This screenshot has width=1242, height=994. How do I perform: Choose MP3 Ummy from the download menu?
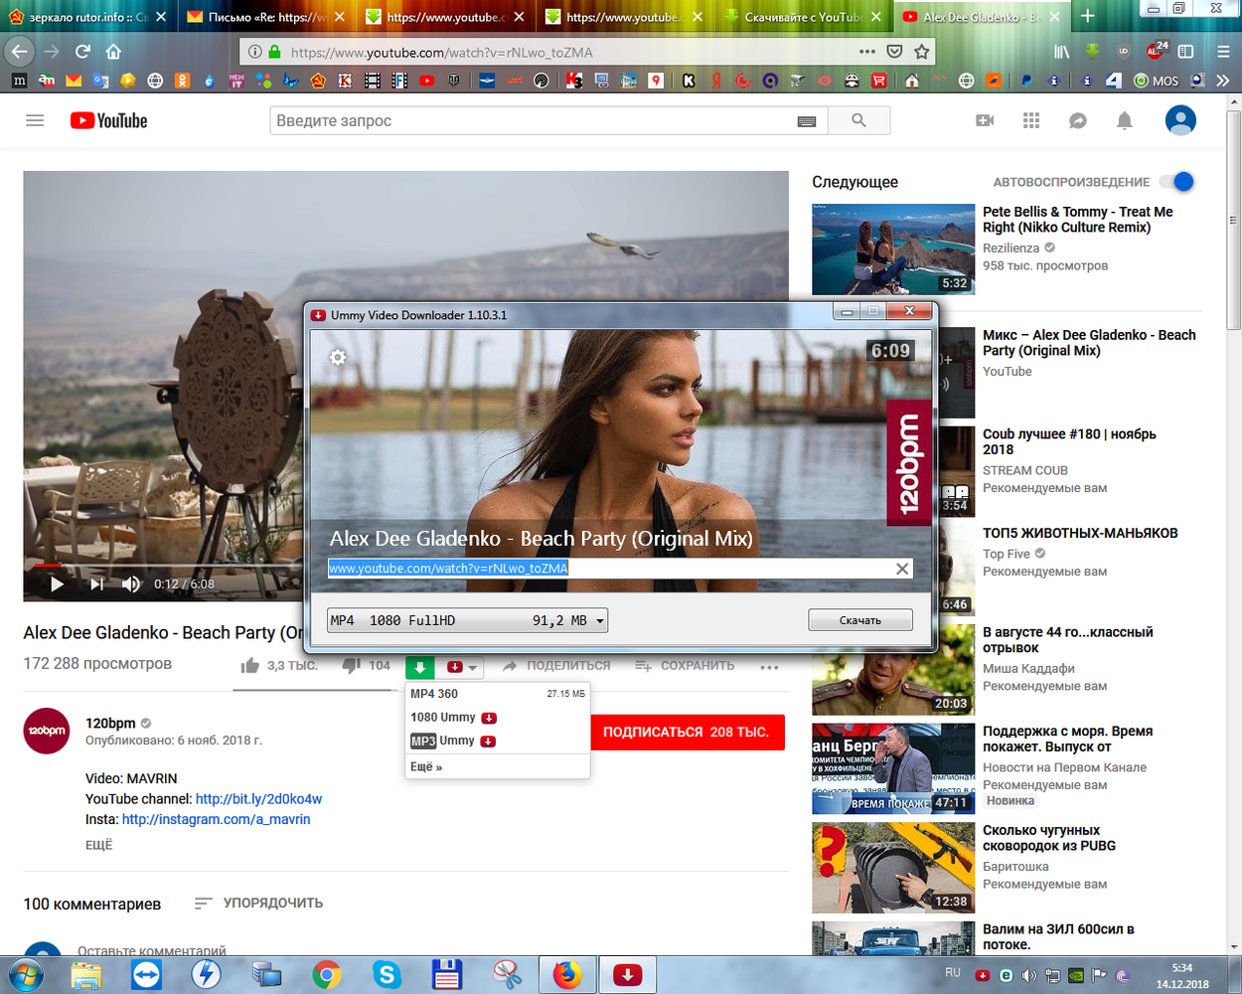point(498,741)
